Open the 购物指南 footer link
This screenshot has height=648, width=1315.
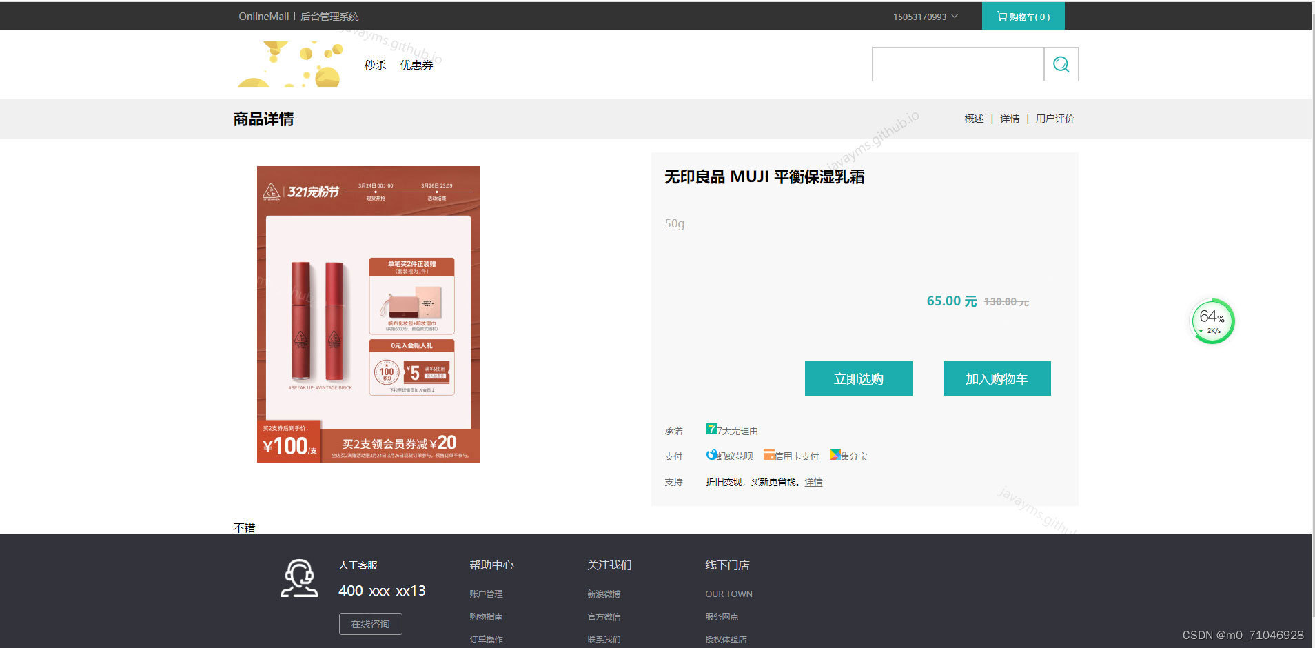486,616
